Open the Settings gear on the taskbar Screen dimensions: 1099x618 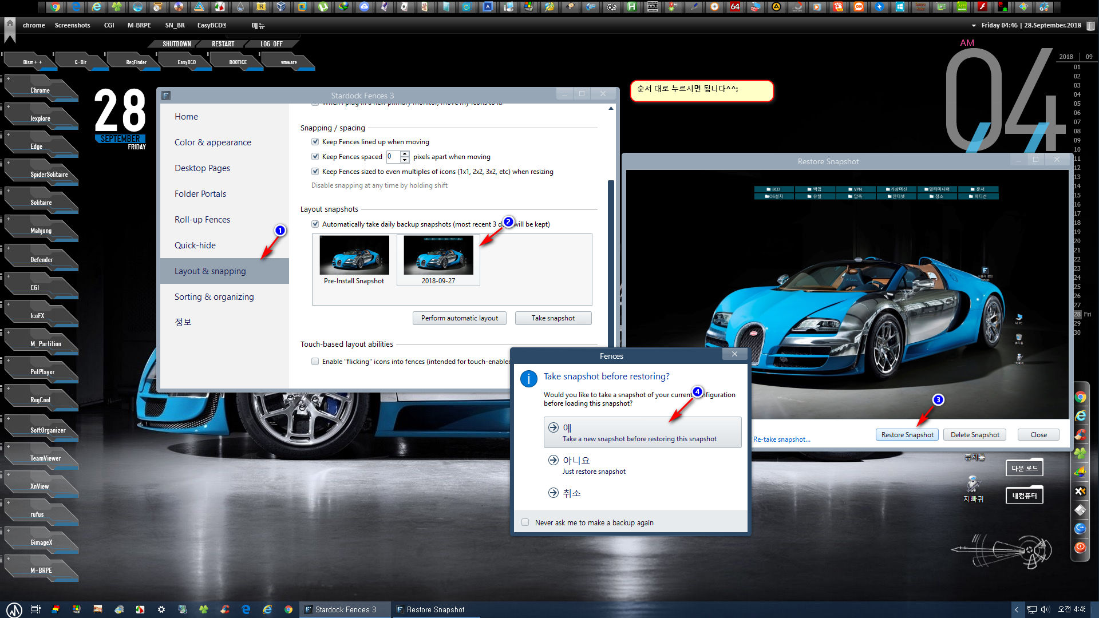click(x=161, y=609)
